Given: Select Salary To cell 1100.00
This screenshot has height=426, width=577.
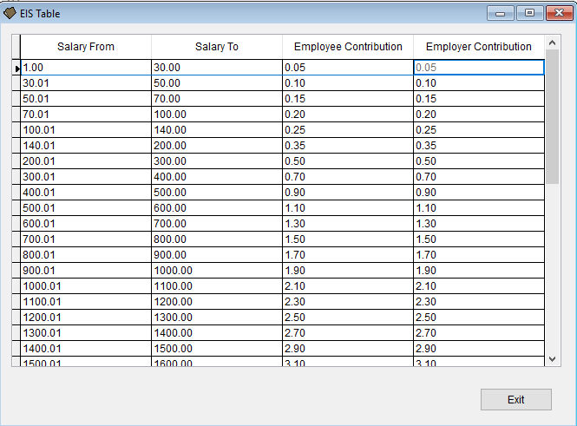Looking at the screenshot, I should (217, 286).
